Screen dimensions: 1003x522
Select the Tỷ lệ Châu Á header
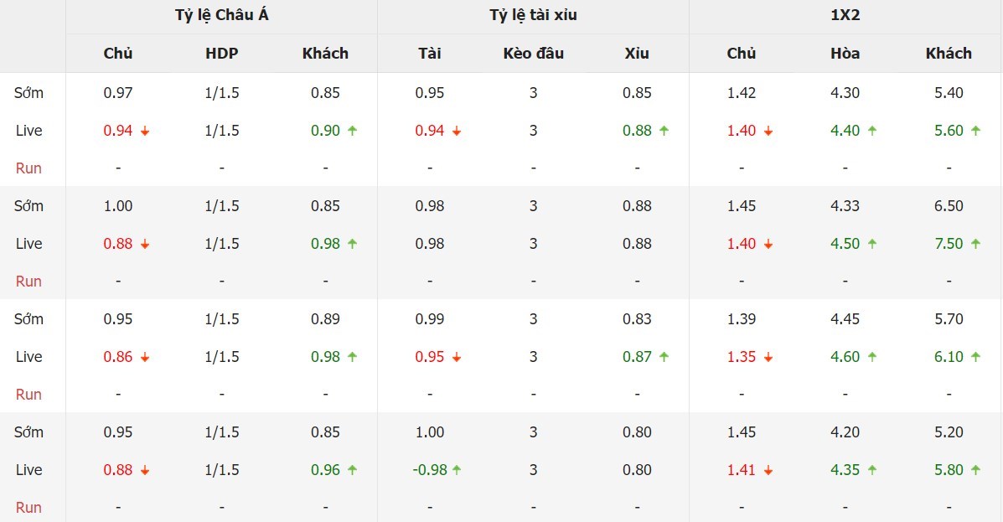point(221,15)
